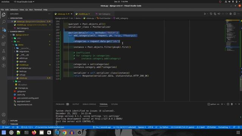
Task: Open urls.py in the file tree
Action: coord(22,75)
